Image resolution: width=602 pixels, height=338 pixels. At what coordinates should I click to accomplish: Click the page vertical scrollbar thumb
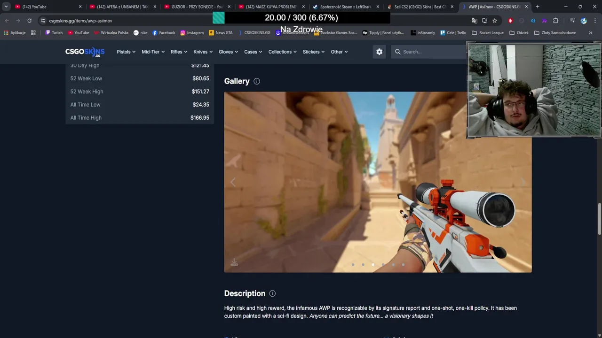coord(599,219)
